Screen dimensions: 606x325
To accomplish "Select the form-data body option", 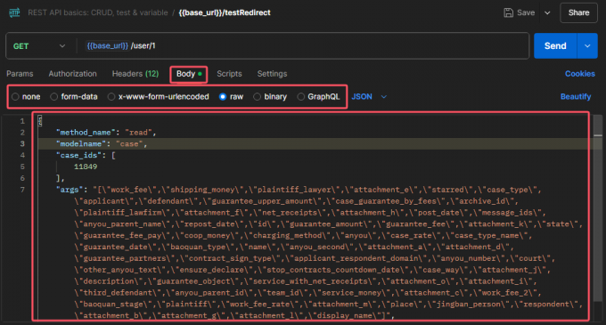I will coord(74,97).
